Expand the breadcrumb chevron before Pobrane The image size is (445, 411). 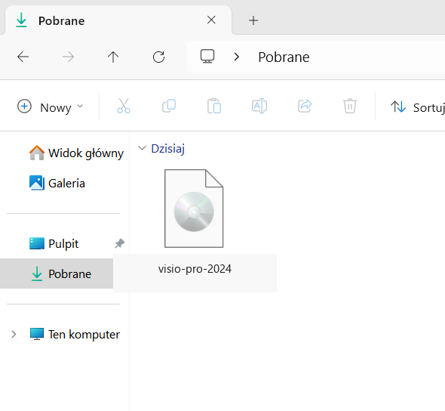click(x=237, y=57)
